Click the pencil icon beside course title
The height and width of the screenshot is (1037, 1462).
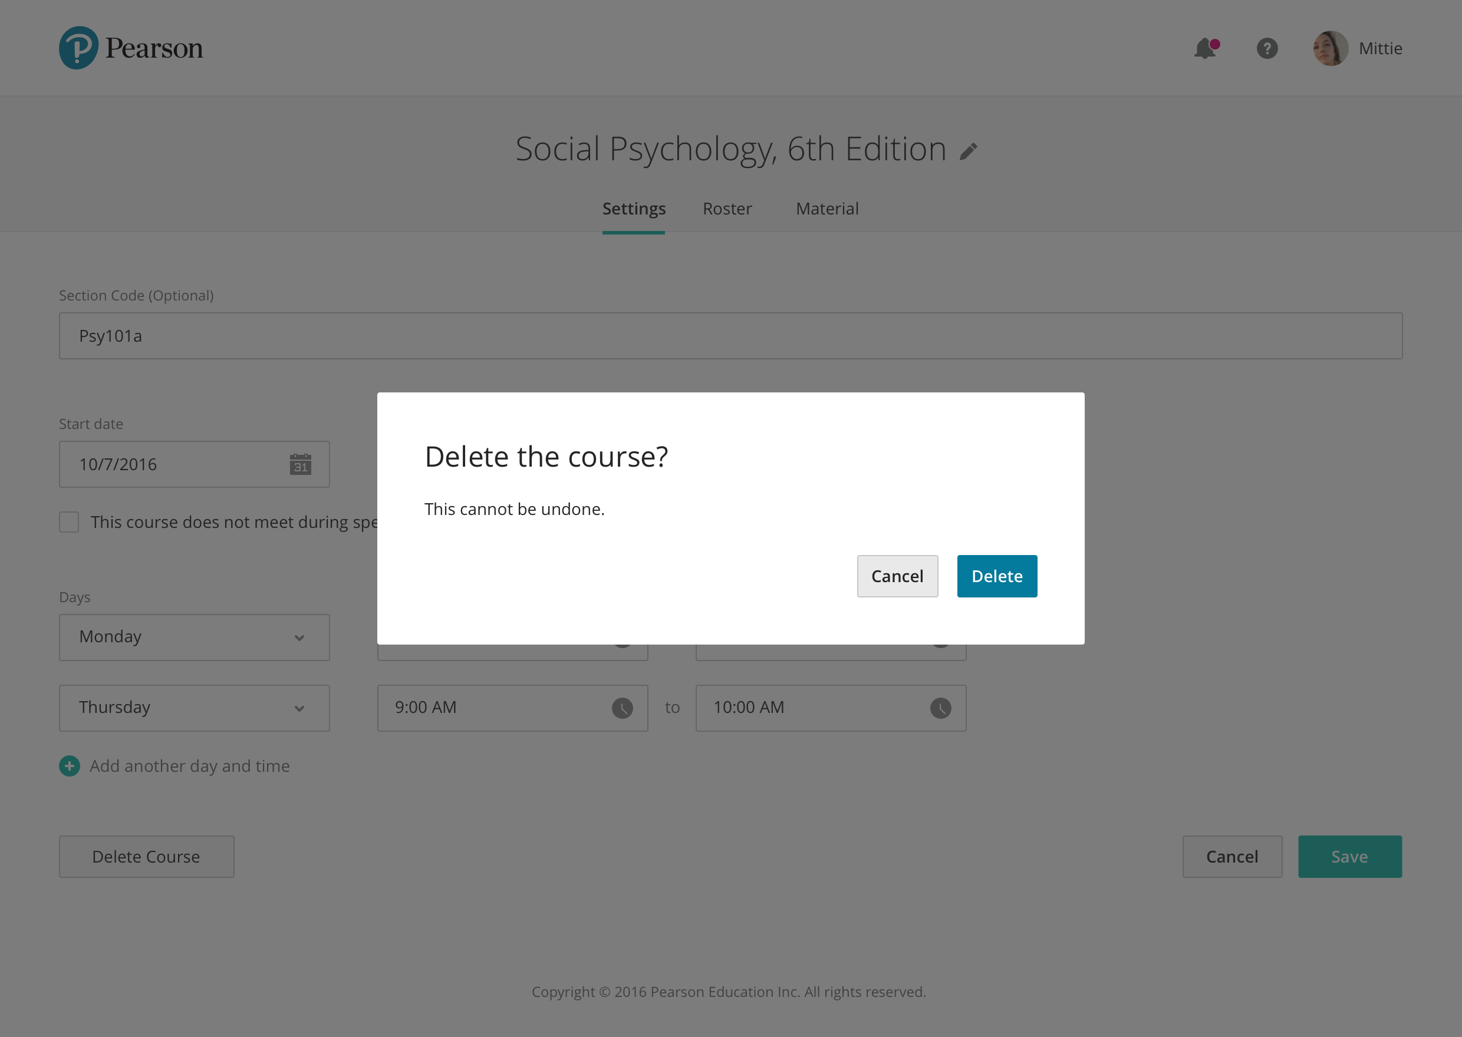[x=968, y=151]
